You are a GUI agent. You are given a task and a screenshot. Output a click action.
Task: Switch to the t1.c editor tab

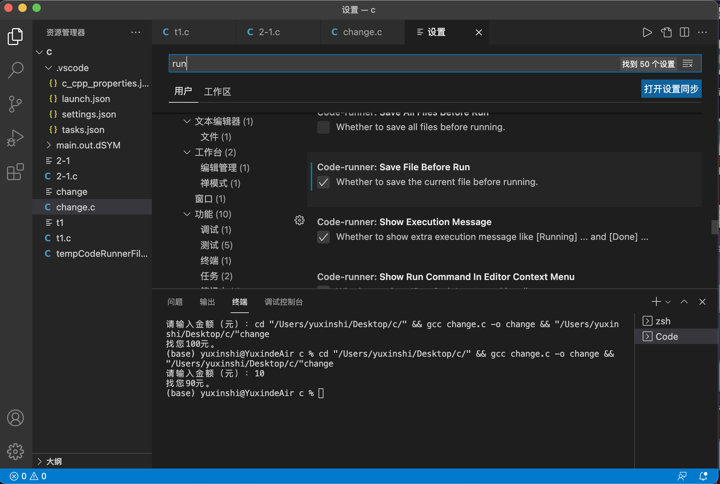click(x=194, y=32)
